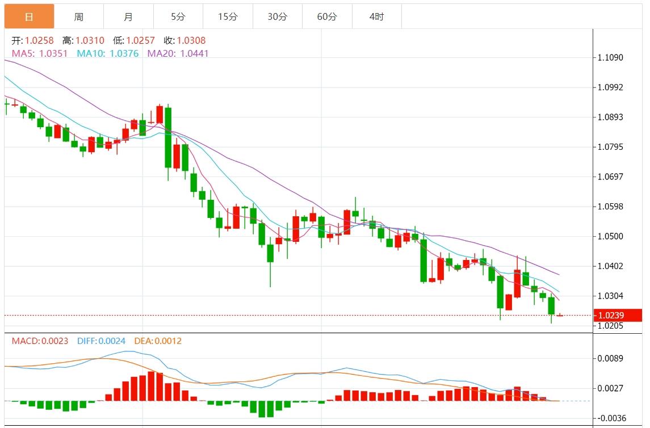The height and width of the screenshot is (428, 650).
Task: Click the DEA: 0.0012 value label
Action: [x=158, y=341]
